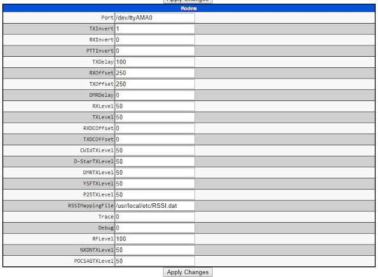Click the Debug label
Image resolution: width=378 pixels, height=277 pixels.
[106, 228]
